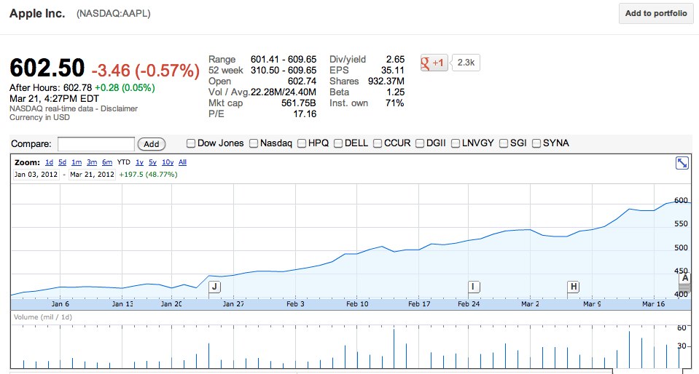Click the Shares value 932.37M
Screen dimensions: 699x374
click(x=386, y=81)
